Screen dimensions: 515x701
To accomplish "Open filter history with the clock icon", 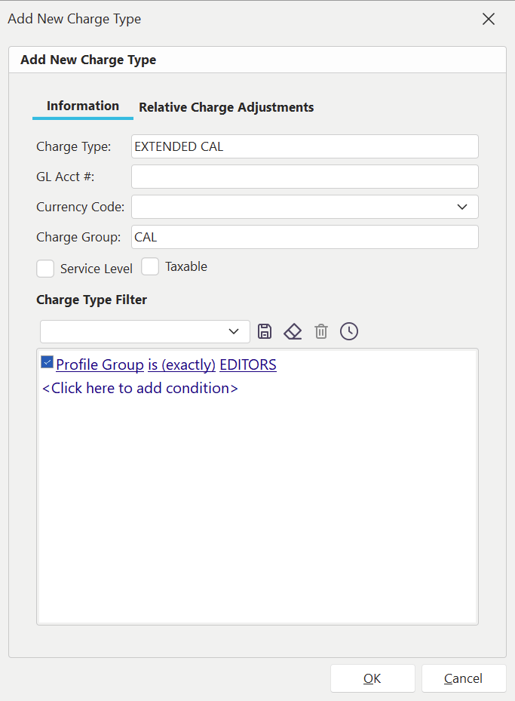I will point(349,331).
